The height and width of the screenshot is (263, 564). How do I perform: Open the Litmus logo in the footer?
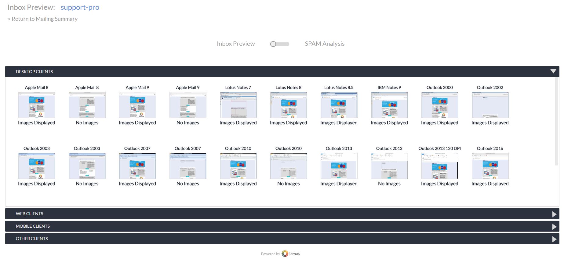[x=290, y=254]
